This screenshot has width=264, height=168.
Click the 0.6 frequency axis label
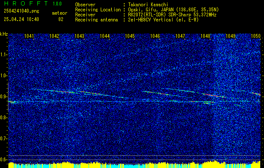tap(3, 160)
